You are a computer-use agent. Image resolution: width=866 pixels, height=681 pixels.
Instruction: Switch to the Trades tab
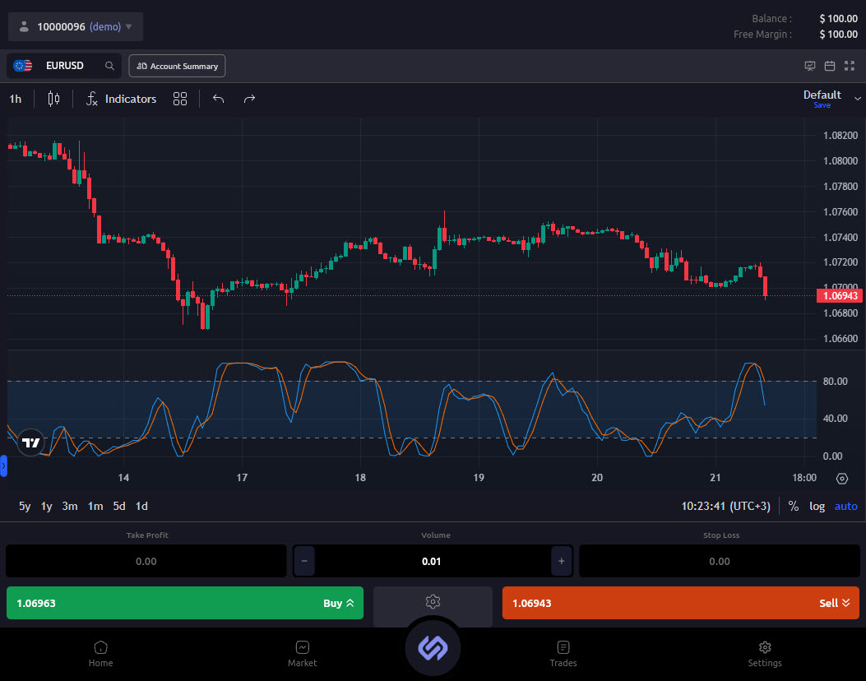[x=563, y=653]
